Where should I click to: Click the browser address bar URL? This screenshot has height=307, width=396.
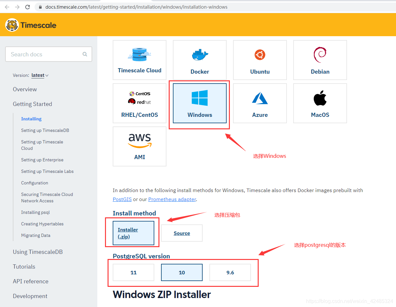point(136,7)
